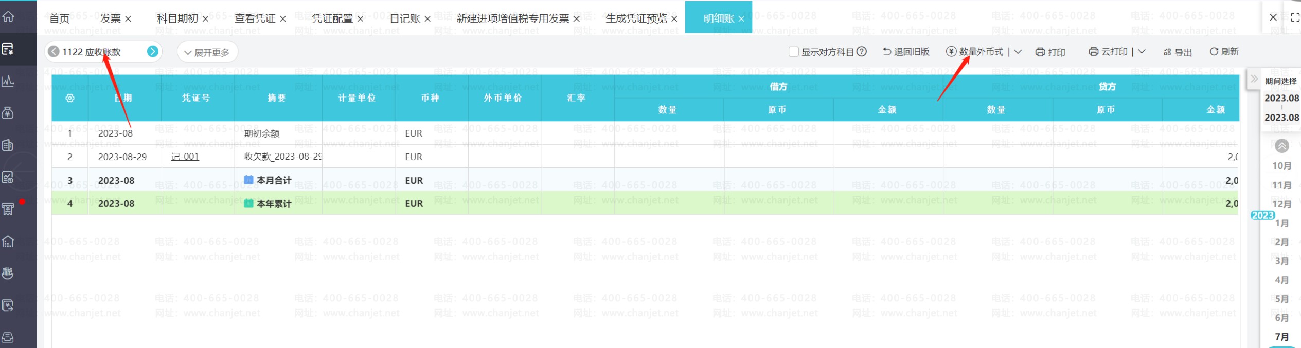Select 10月 in period list

[x=1282, y=166]
